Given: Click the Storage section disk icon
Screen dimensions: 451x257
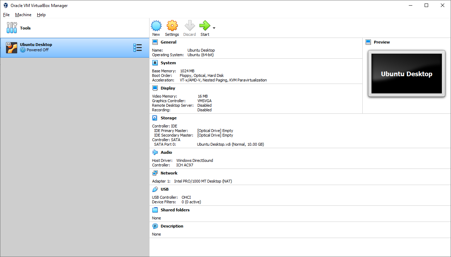Looking at the screenshot, I should coord(155,118).
